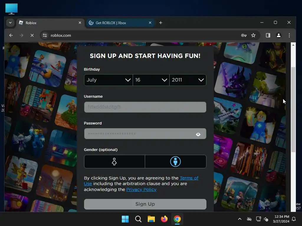This screenshot has height=226, width=302.
Task: Open the saved passwords key icon
Action: coord(244,35)
